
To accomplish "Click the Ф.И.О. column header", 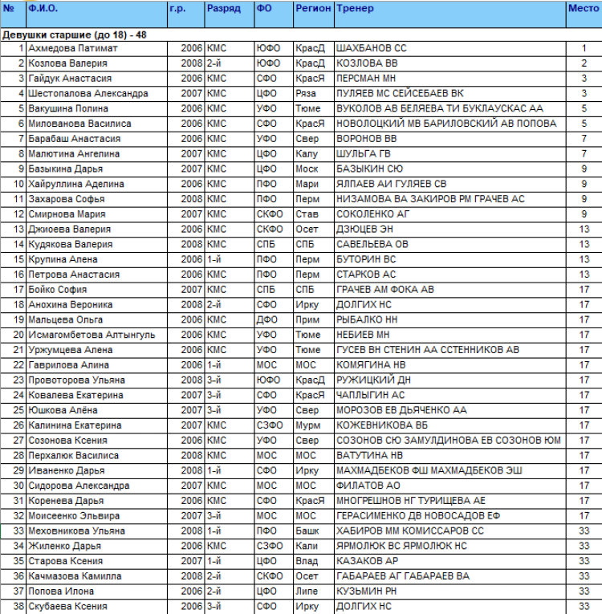I will (43, 8).
